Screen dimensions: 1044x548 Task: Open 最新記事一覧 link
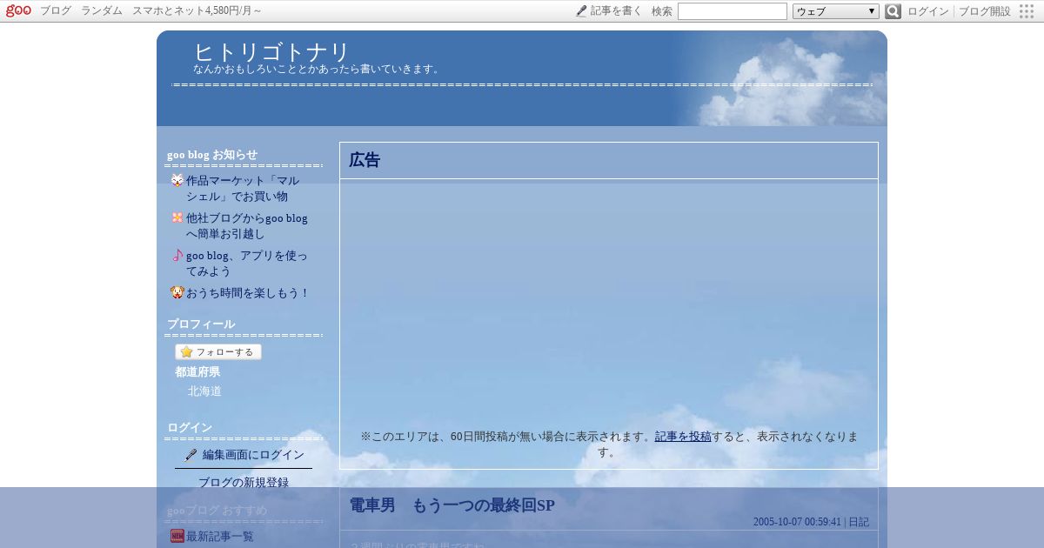[220, 537]
